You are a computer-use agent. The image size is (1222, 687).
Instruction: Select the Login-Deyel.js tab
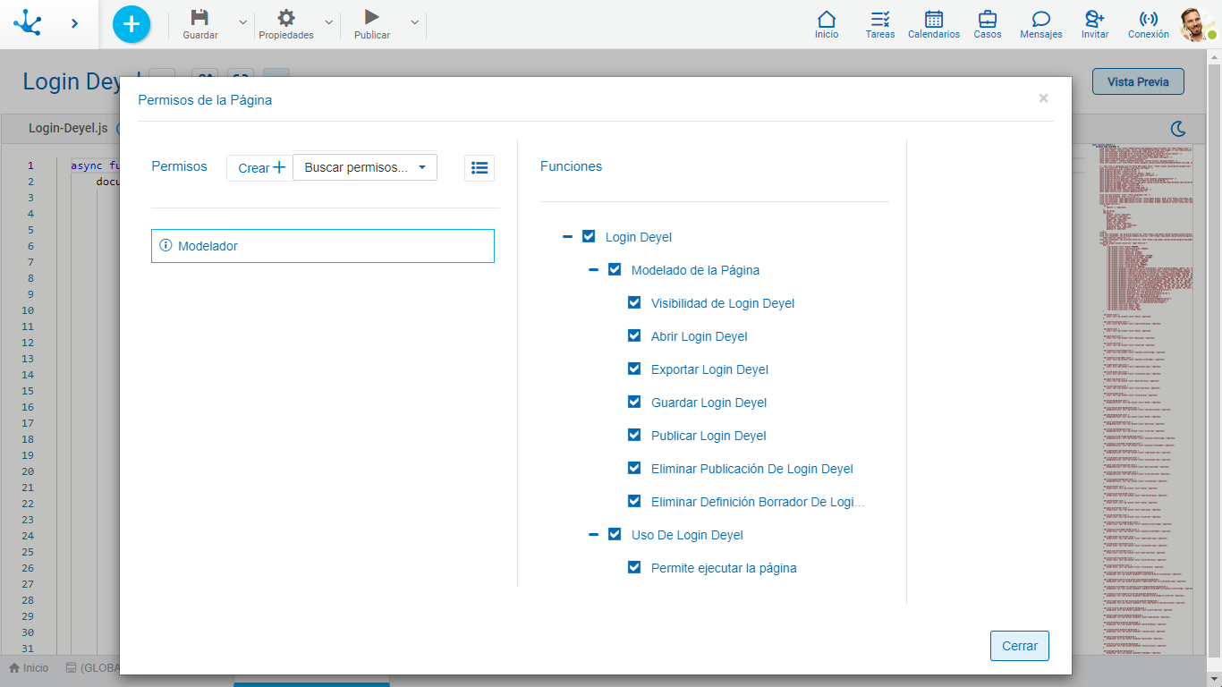[x=68, y=128]
